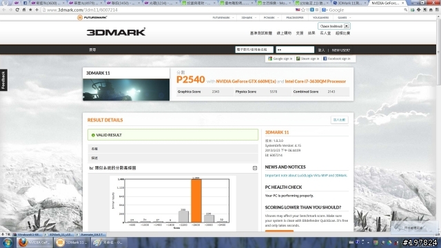Click the Futuremark logo at page top

click(x=92, y=17)
